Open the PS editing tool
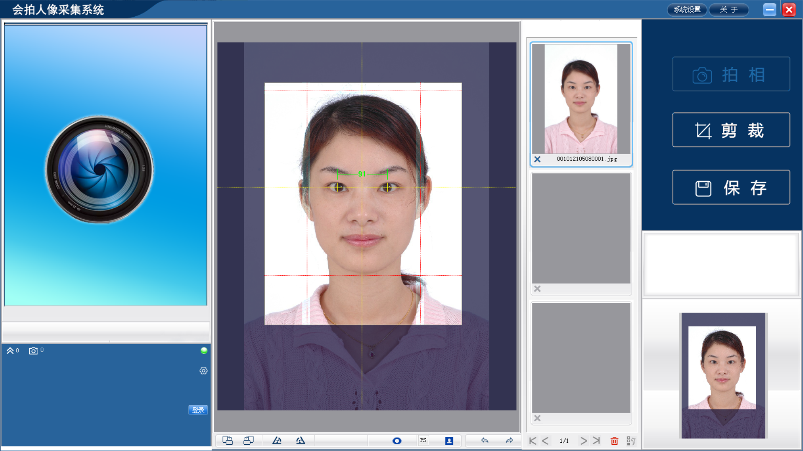803x451 pixels. (423, 440)
